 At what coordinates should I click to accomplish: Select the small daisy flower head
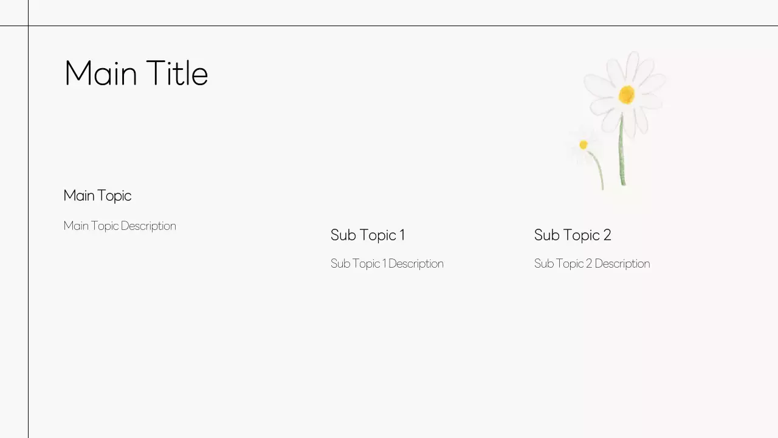click(583, 145)
